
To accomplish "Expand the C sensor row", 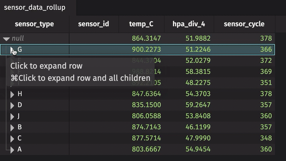I will [12, 139].
